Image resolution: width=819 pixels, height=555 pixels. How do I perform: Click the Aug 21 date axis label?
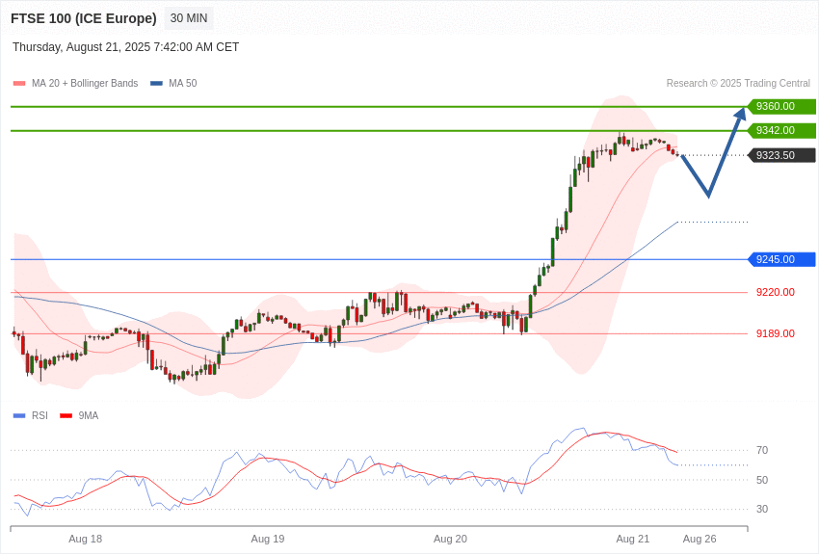[x=632, y=539]
